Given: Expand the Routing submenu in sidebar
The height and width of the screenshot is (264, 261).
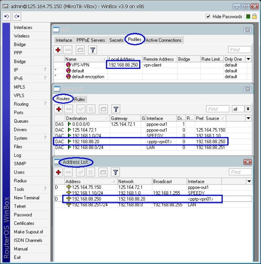Looking at the screenshot, I should (30, 104).
